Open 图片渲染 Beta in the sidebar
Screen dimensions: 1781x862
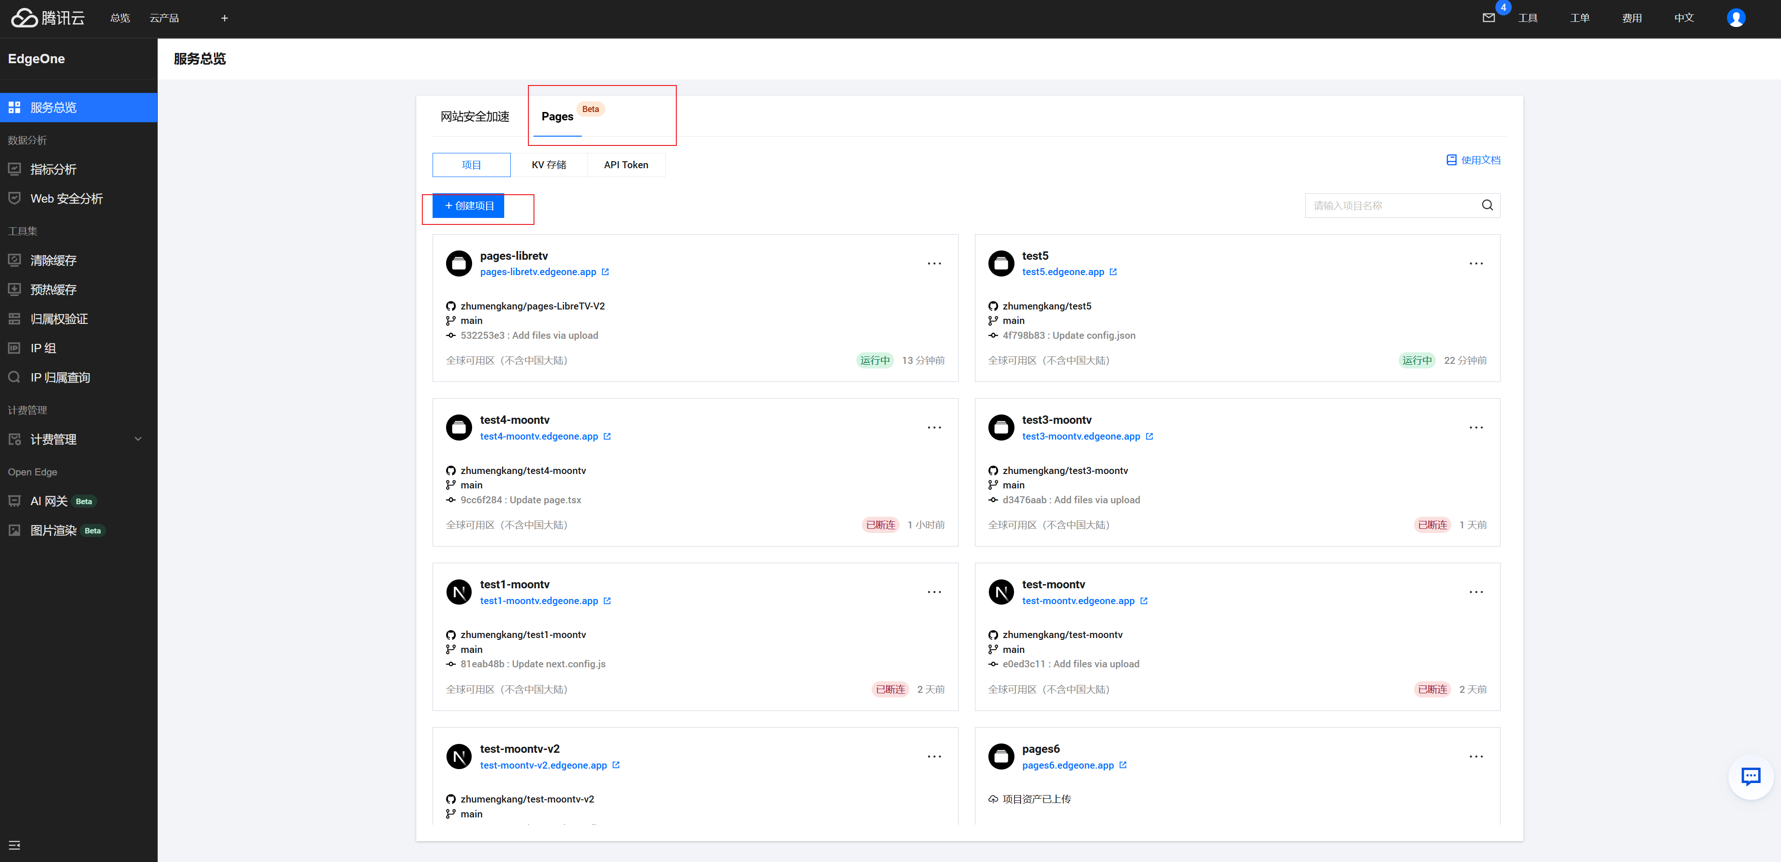pos(79,531)
